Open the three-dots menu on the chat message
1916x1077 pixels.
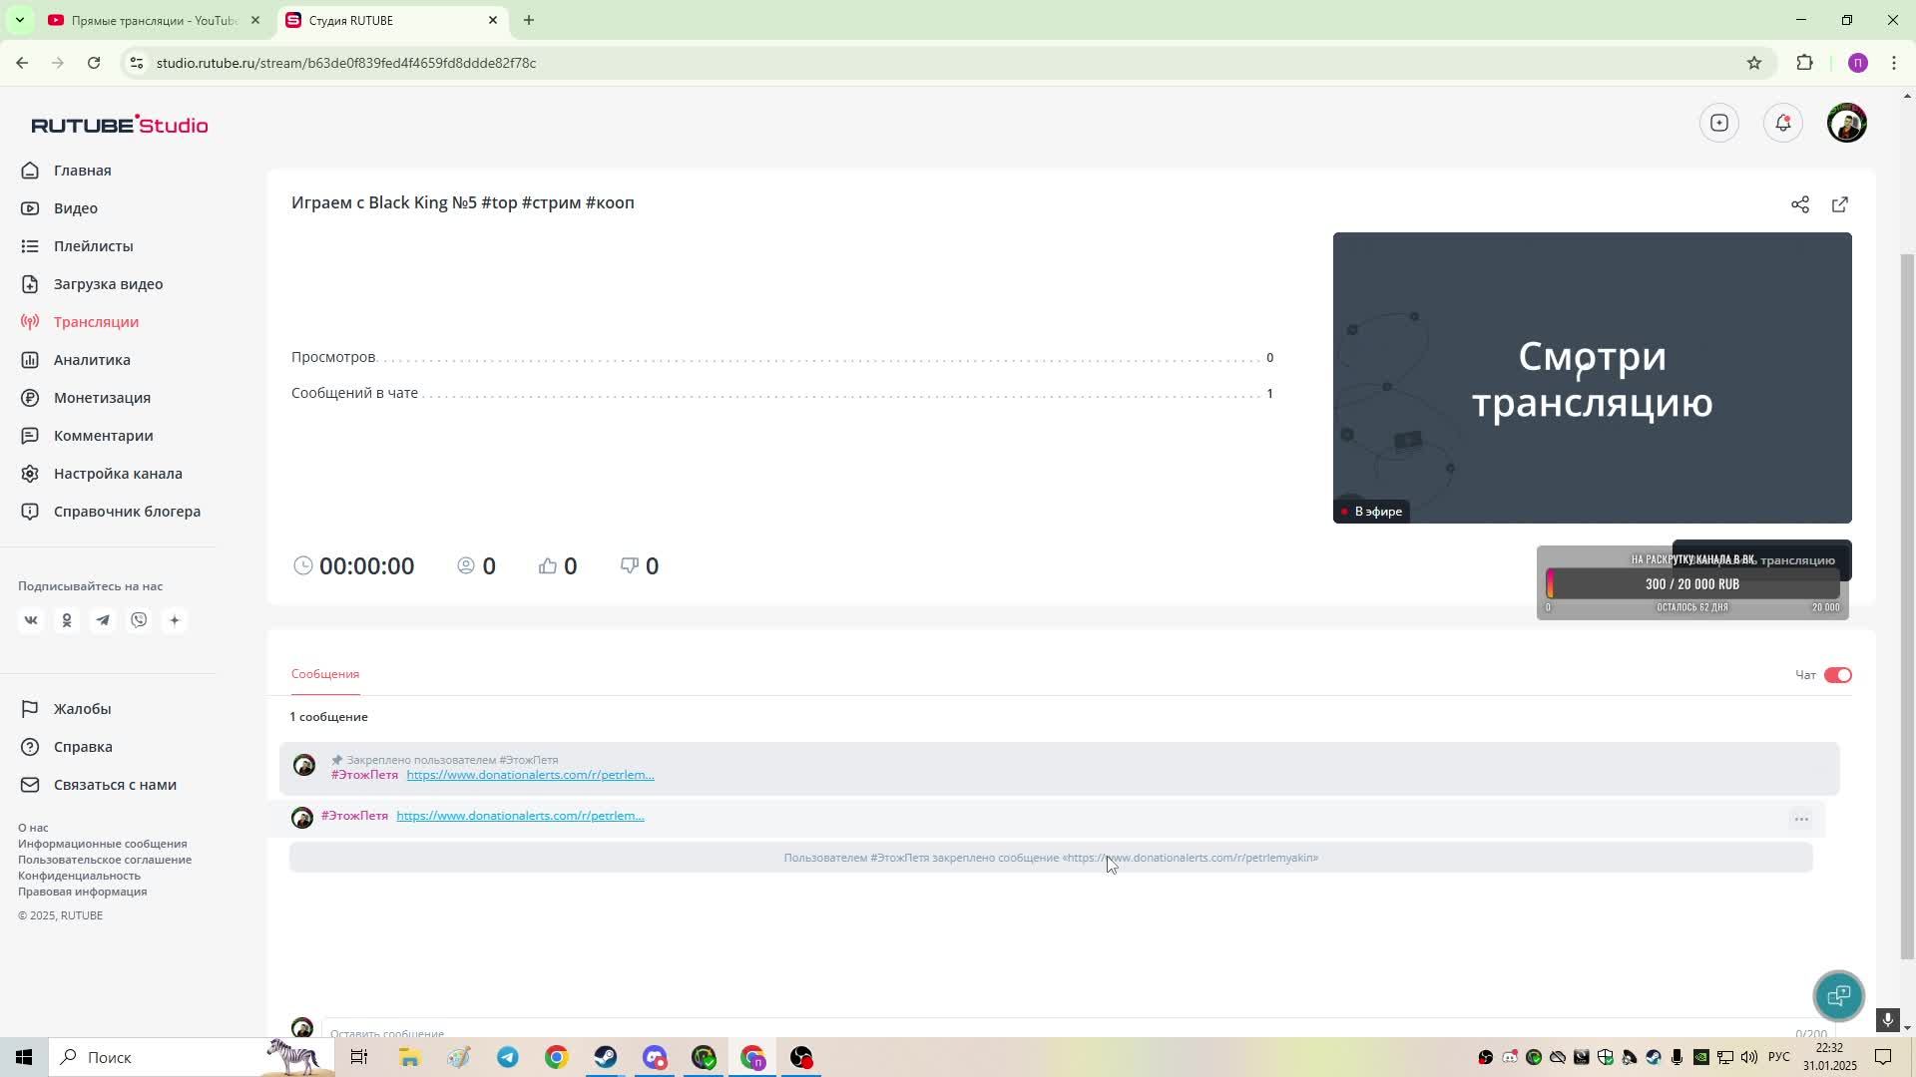[1800, 819]
